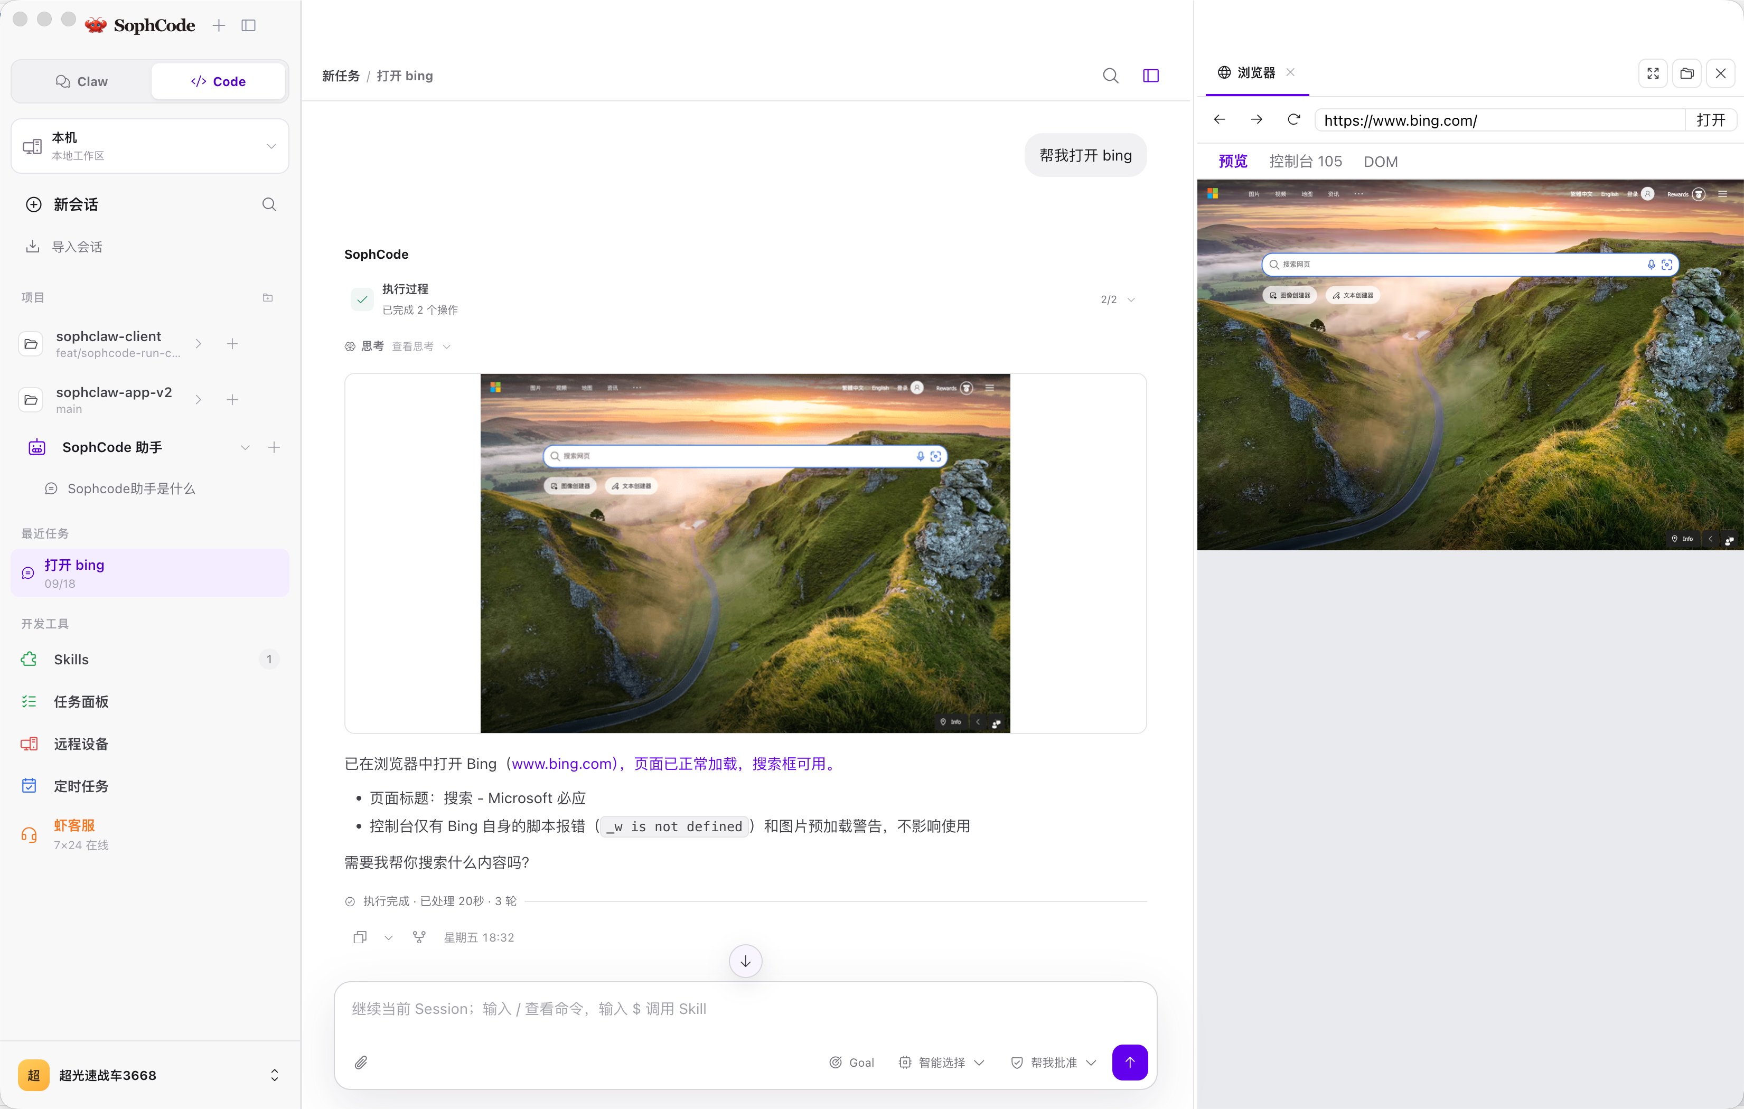Click the URL field showing https://www.bing.com/
1744x1109 pixels.
coord(1500,120)
